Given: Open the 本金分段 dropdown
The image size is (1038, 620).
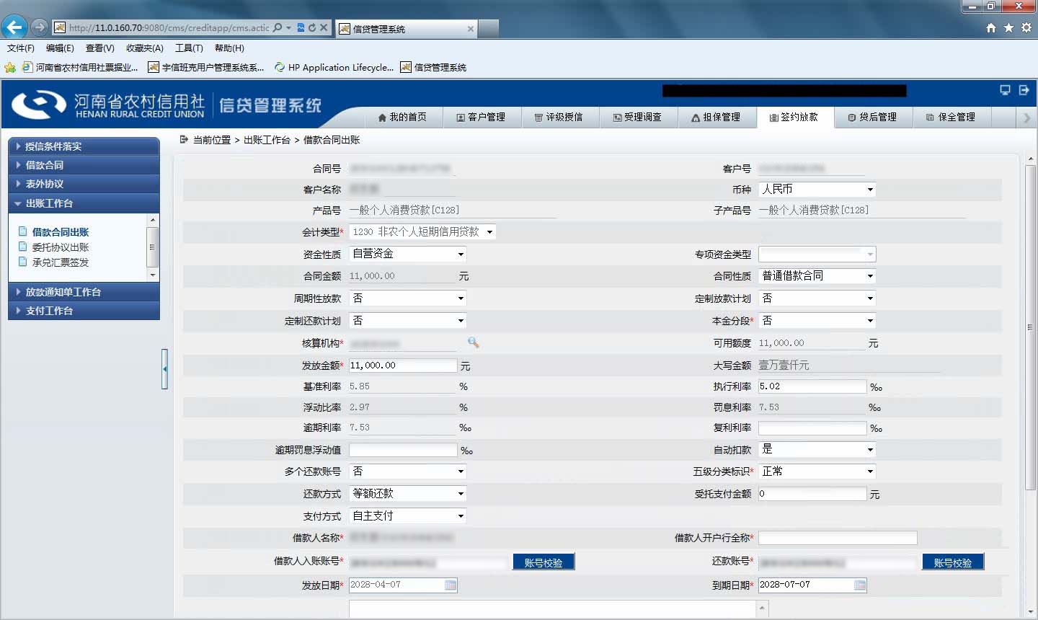Looking at the screenshot, I should tap(817, 321).
